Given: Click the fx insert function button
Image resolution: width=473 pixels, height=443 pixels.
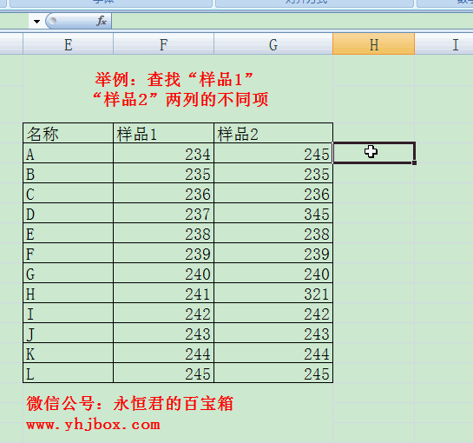Looking at the screenshot, I should tap(102, 21).
